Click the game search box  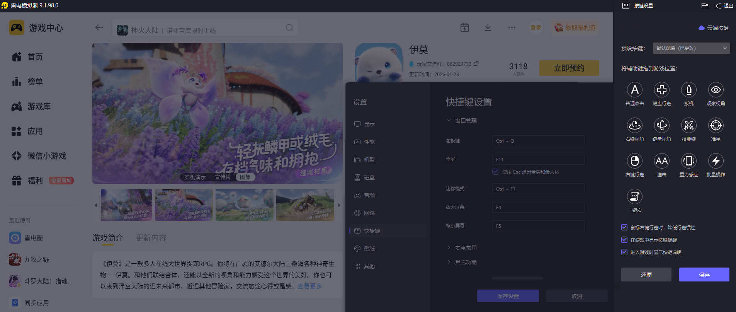tap(205, 28)
